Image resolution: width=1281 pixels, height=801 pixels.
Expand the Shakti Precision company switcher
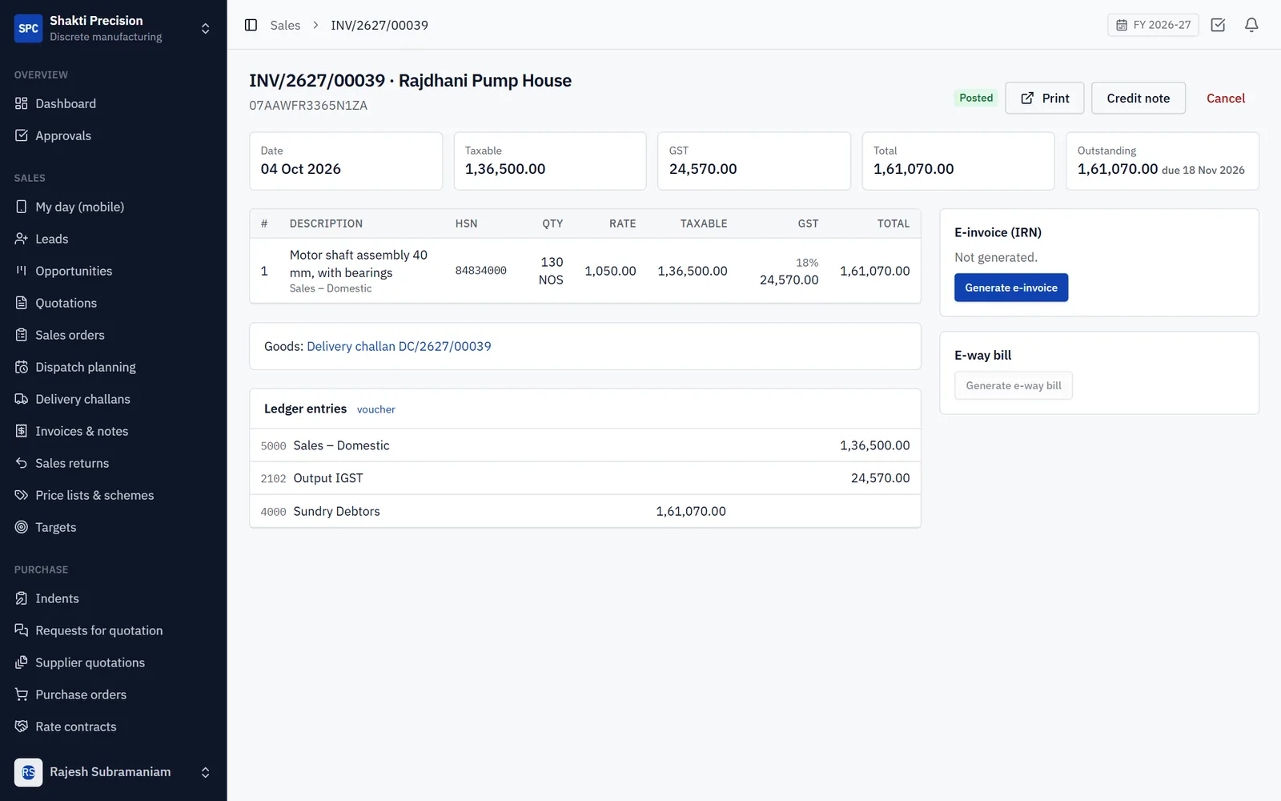coord(205,28)
